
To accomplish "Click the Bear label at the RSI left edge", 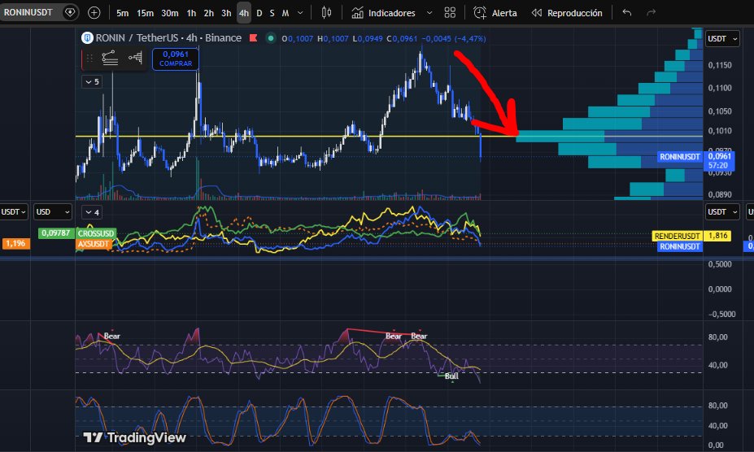I will [111, 336].
